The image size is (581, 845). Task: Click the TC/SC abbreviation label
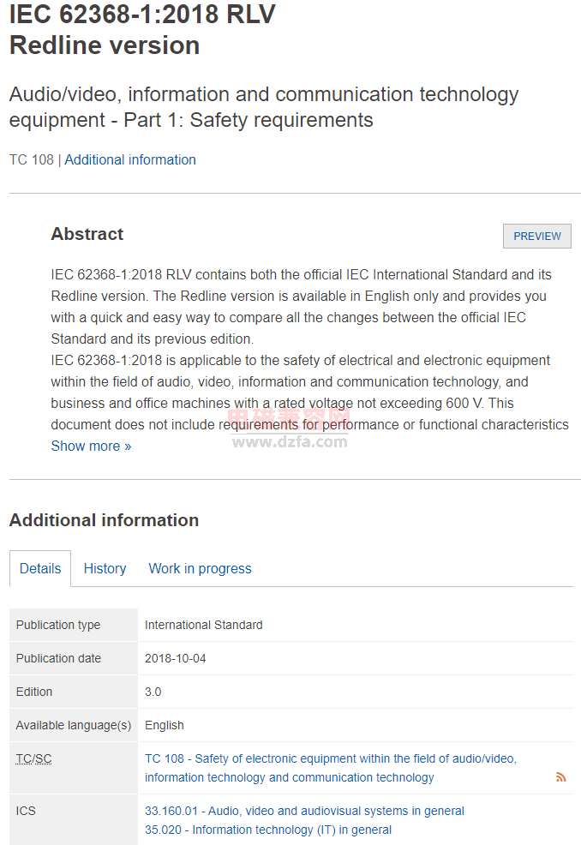[x=34, y=758]
